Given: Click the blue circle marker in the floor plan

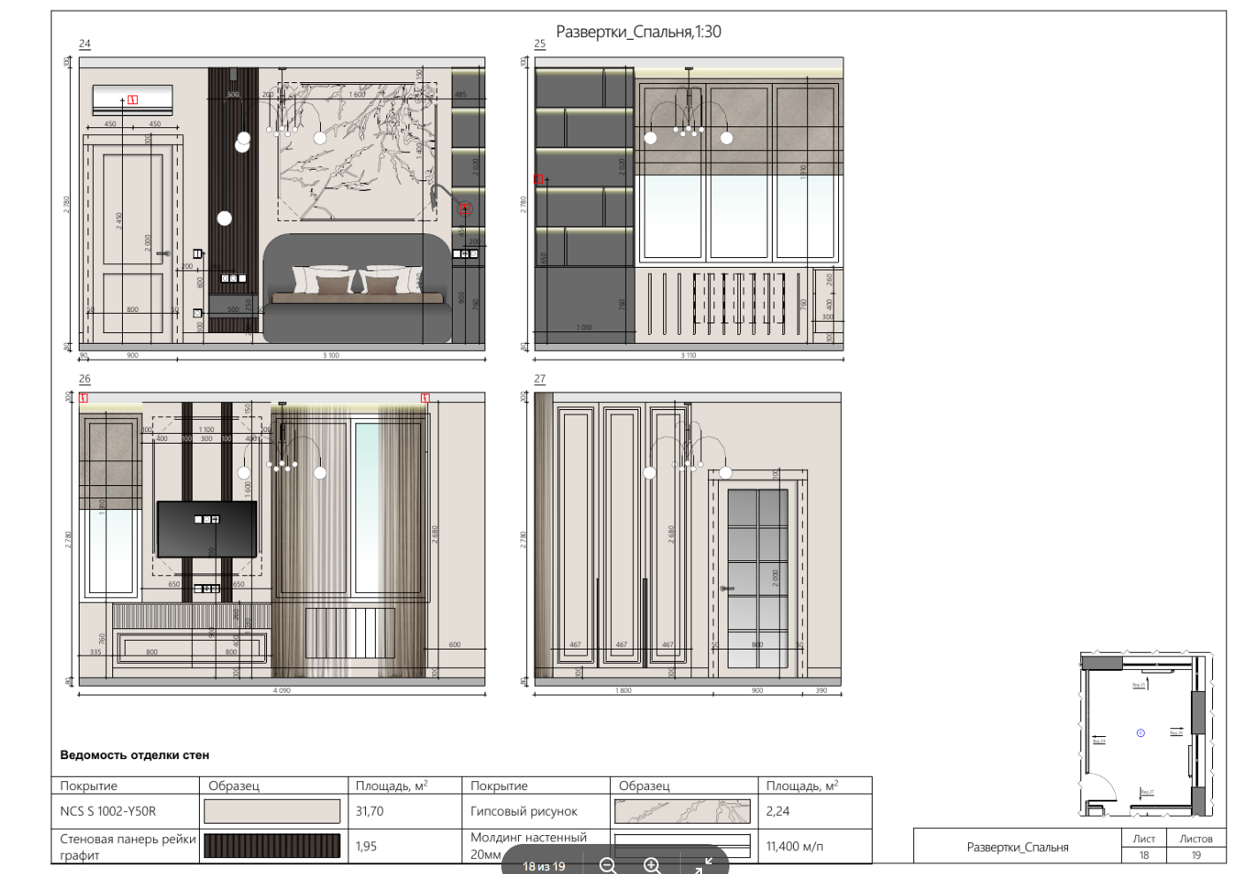Looking at the screenshot, I should (1141, 733).
